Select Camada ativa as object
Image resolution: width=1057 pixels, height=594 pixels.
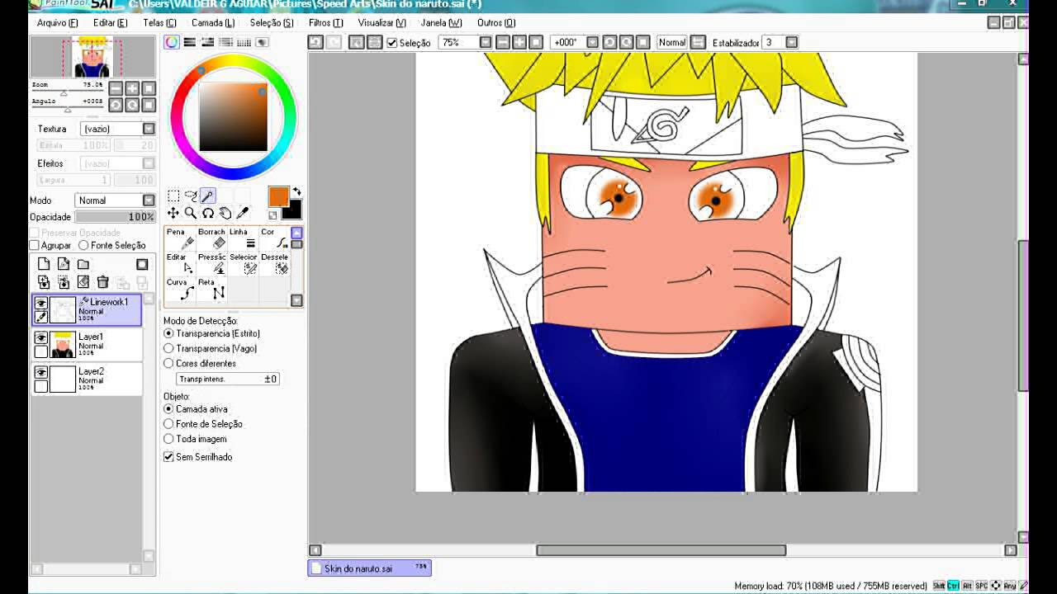click(x=168, y=409)
